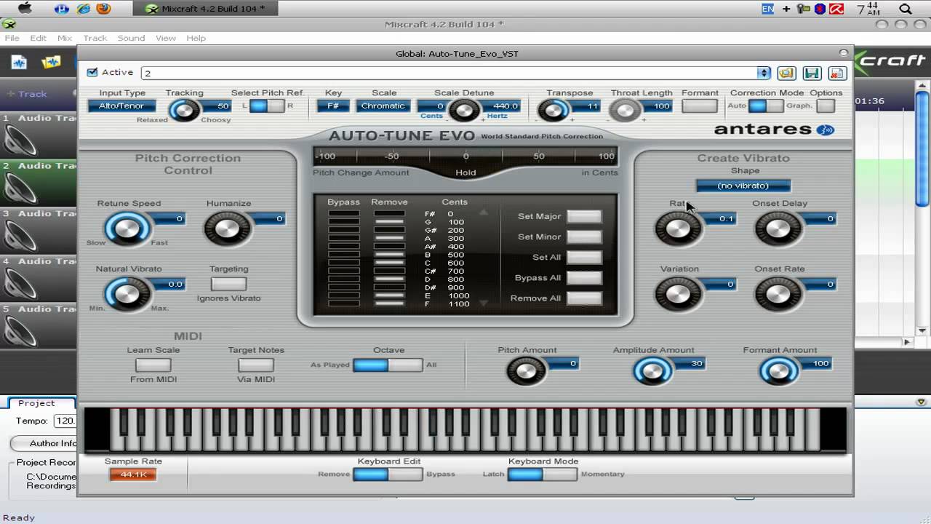Click the Humanize knob
Image resolution: width=931 pixels, height=524 pixels.
pos(227,229)
